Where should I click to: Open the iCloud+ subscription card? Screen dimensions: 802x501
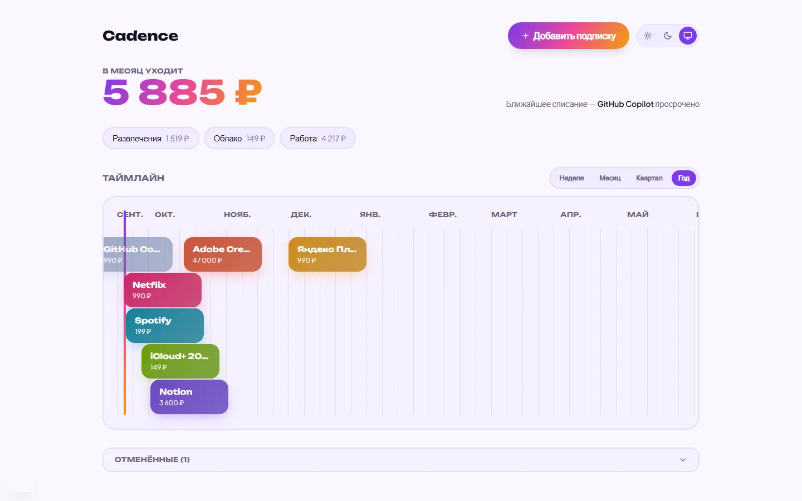click(180, 361)
